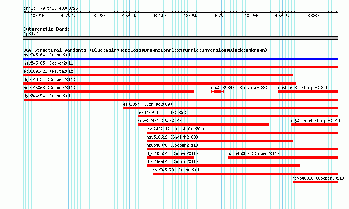
Task: Select the nsv546081 (Cooper2011) label
Action: (304, 88)
